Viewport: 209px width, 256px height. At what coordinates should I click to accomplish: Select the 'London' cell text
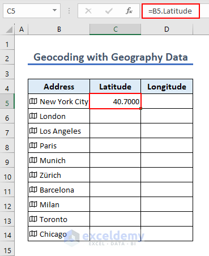(x=53, y=116)
